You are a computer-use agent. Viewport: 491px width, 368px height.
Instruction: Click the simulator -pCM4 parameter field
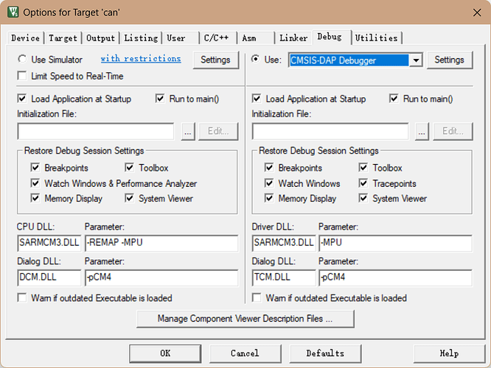(x=161, y=277)
